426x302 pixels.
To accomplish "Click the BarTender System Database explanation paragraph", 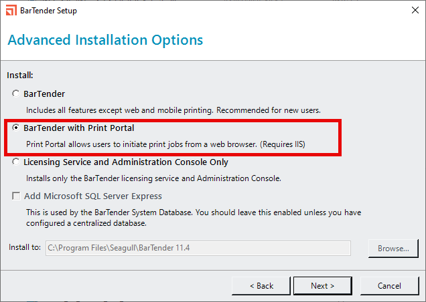I will [x=194, y=218].
